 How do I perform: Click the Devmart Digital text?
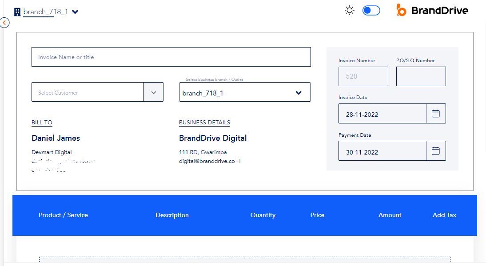pyautogui.click(x=52, y=152)
